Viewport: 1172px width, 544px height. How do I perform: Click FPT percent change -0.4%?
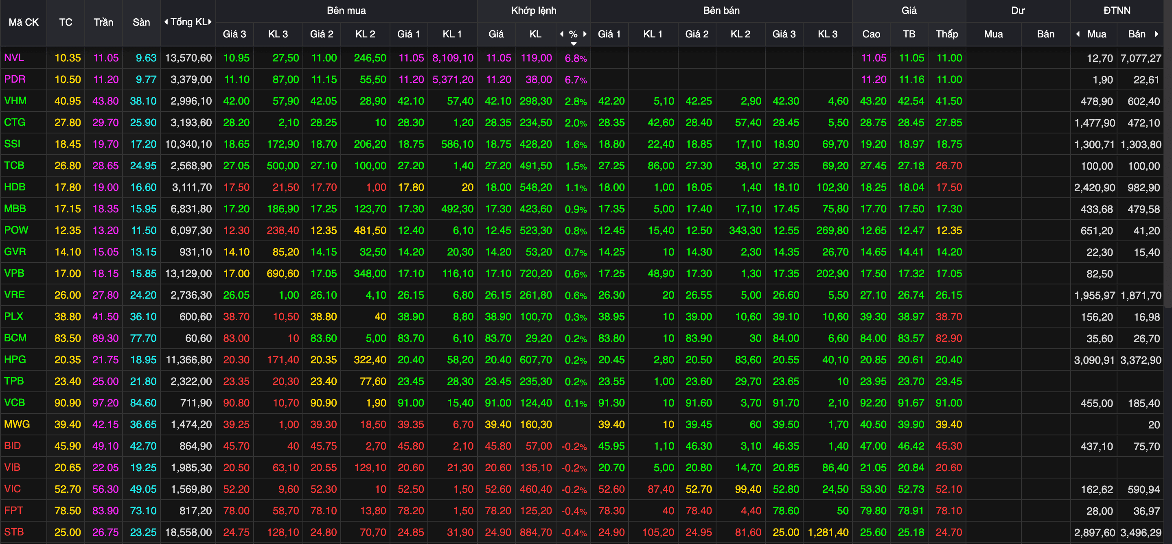click(574, 511)
